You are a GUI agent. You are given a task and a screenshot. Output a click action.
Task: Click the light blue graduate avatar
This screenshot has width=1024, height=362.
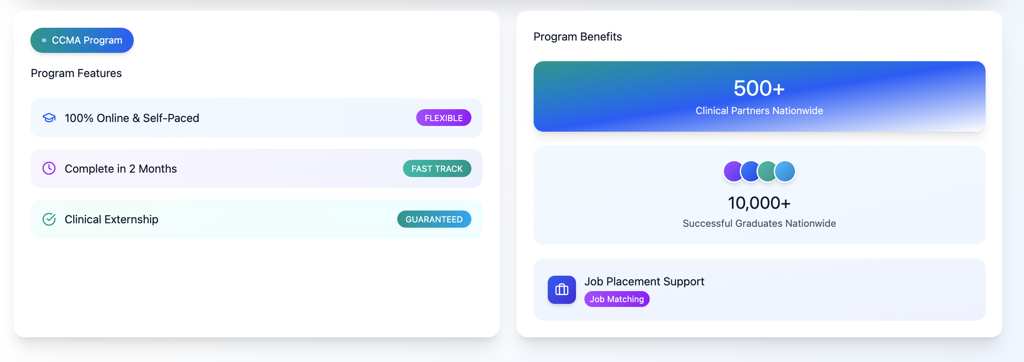[x=786, y=171]
